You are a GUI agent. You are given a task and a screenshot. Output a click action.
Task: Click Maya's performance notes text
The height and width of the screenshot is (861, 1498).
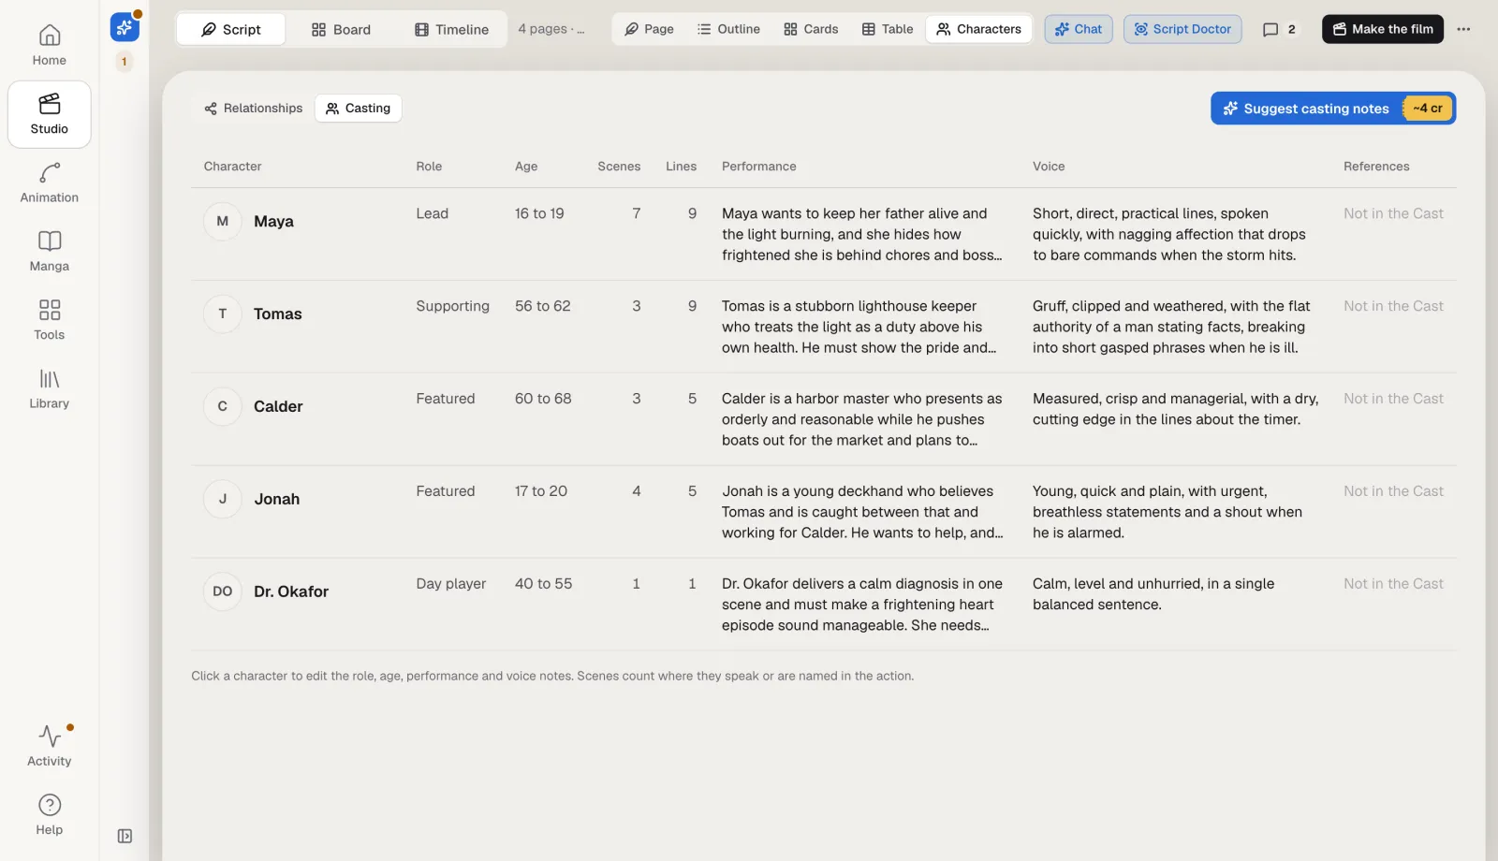click(x=862, y=234)
